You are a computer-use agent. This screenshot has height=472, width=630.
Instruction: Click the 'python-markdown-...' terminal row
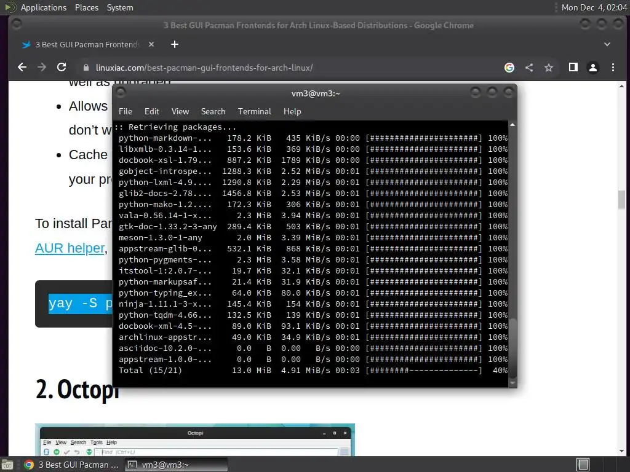(x=313, y=138)
